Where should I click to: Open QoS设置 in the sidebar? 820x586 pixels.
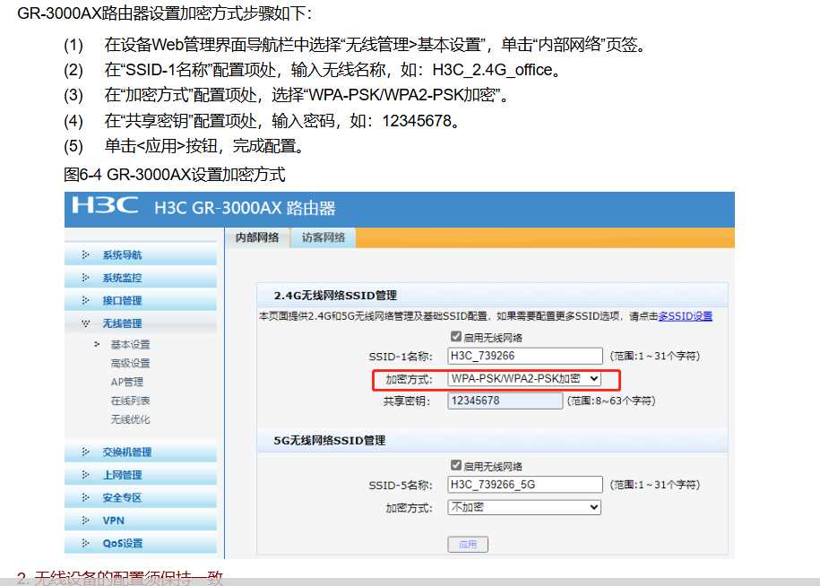123,544
